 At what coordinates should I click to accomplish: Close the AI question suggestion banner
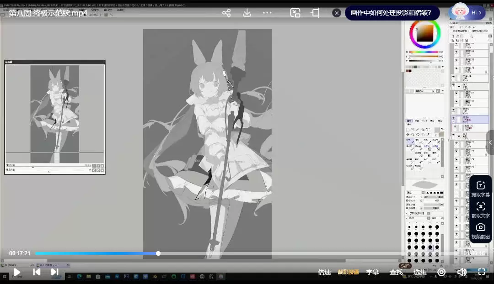[337, 13]
